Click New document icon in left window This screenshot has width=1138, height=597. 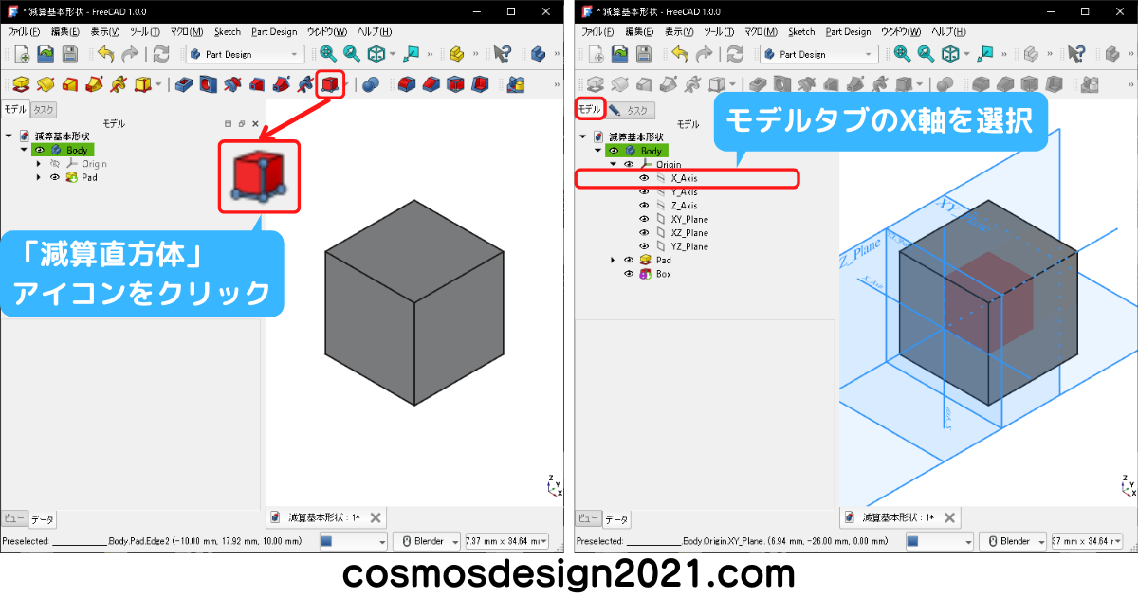(20, 55)
